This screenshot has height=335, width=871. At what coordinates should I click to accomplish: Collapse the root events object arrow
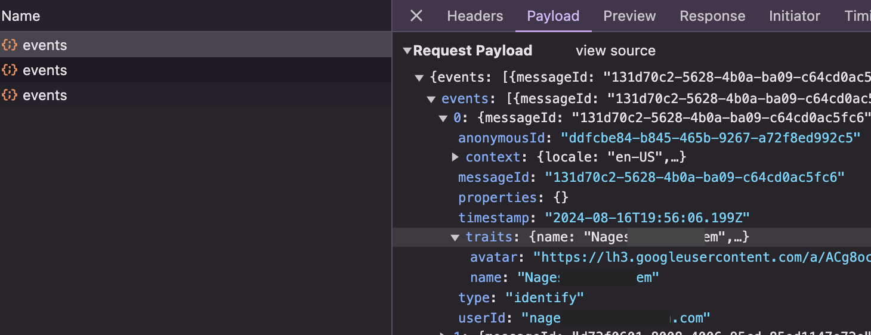pos(419,78)
